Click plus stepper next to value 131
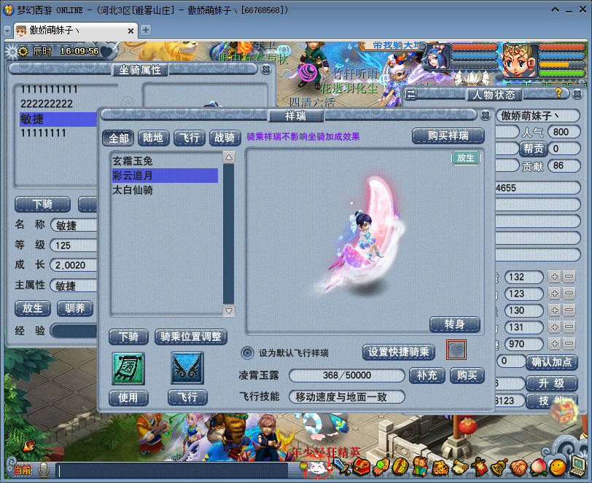Viewport: 592px width, 483px height. pos(554,327)
